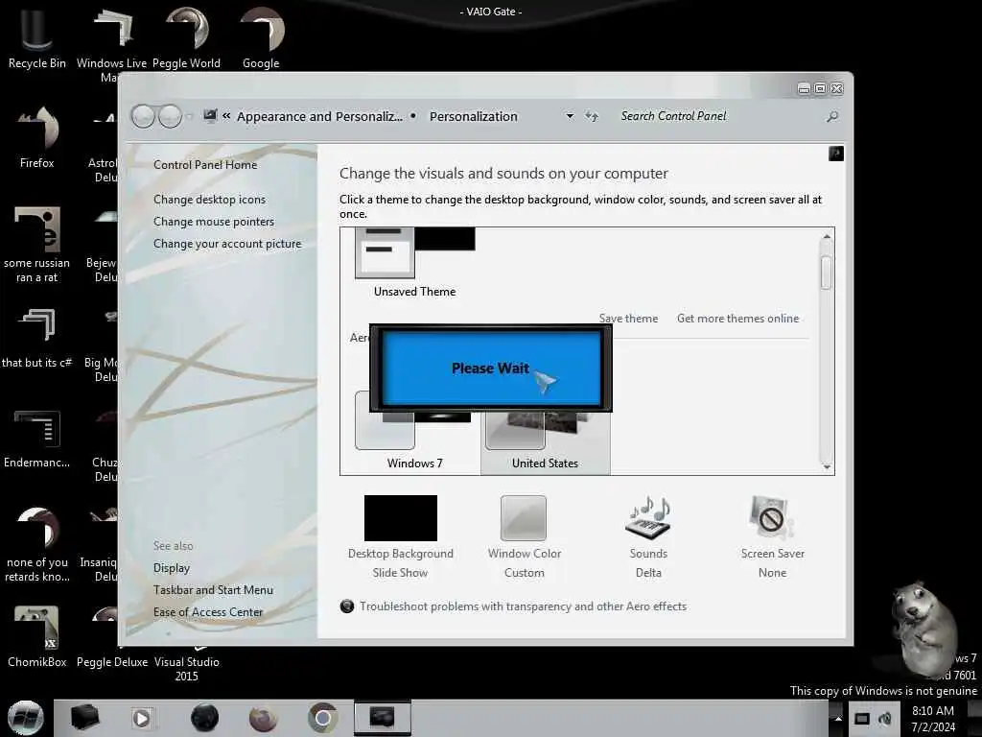
Task: Click the forward navigation button
Action: click(170, 116)
